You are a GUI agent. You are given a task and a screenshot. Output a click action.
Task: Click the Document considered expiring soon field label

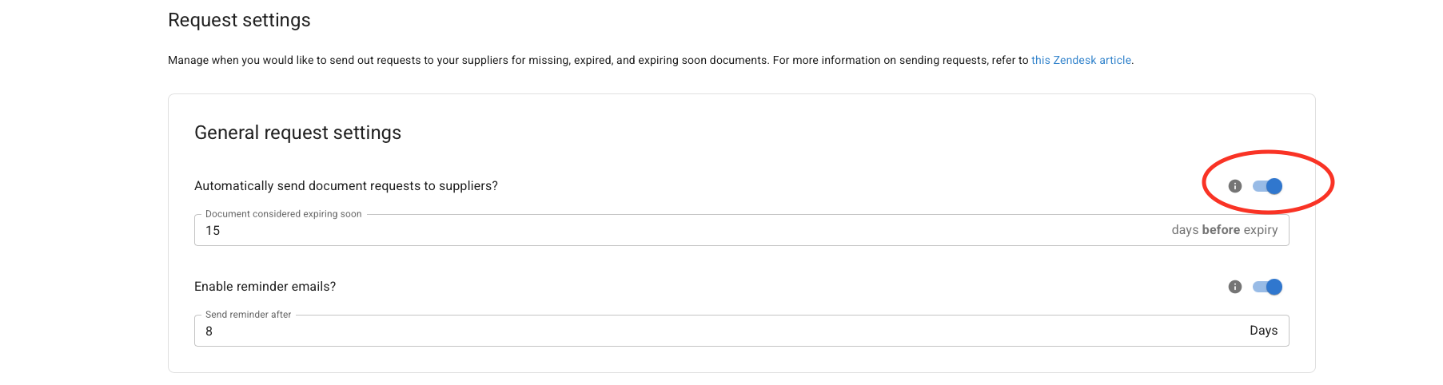[x=283, y=214]
